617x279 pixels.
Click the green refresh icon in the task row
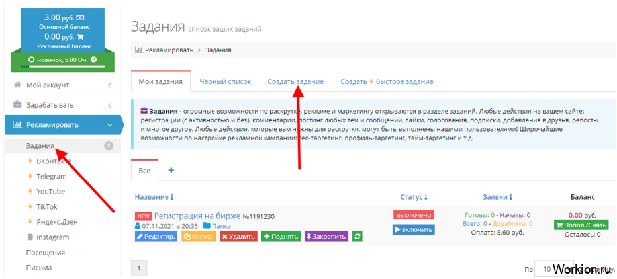coord(357,237)
